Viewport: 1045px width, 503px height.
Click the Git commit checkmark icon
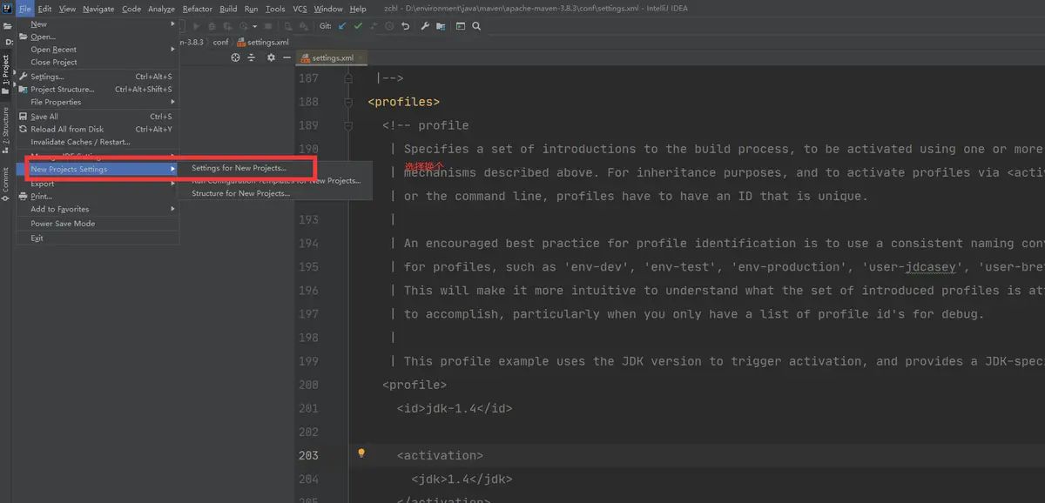click(x=357, y=26)
